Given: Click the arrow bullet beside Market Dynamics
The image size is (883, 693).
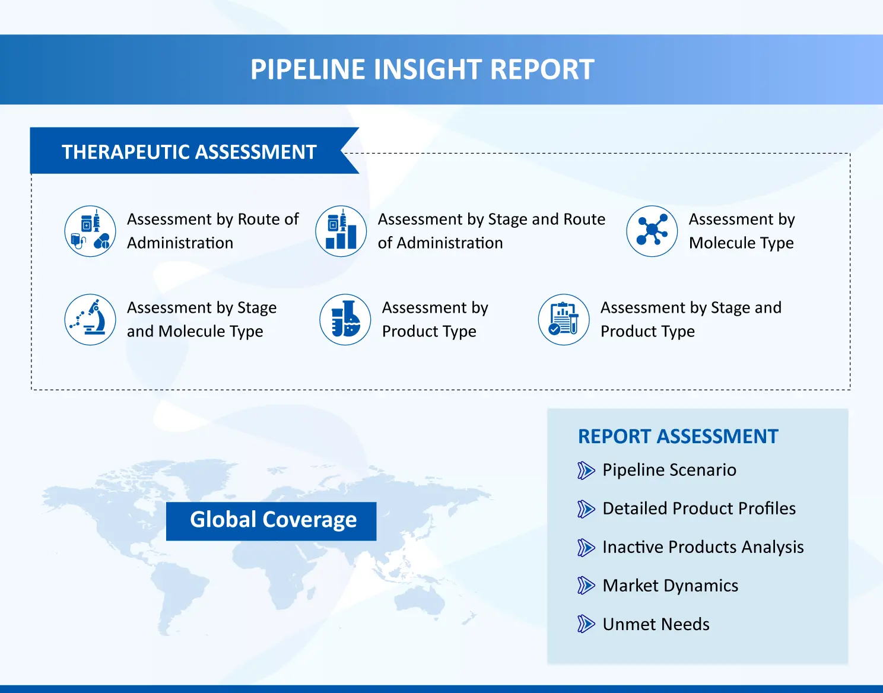Looking at the screenshot, I should (586, 586).
